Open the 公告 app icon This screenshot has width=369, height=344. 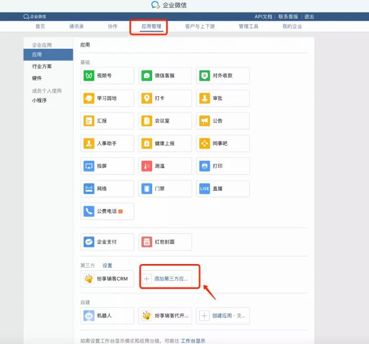(x=204, y=121)
